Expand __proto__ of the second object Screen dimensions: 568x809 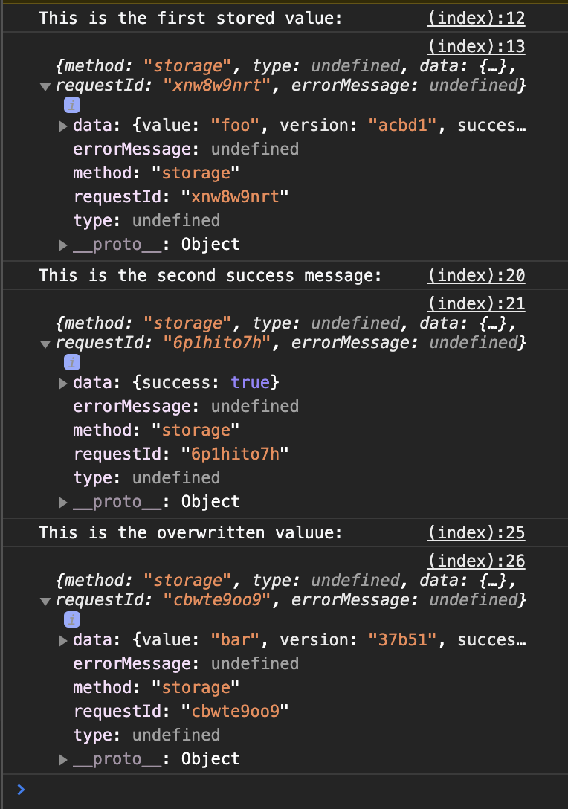[x=63, y=502]
